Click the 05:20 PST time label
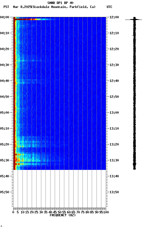Image resolution: width=146 pixels, height=229 pixels. pyautogui.click(x=4, y=144)
